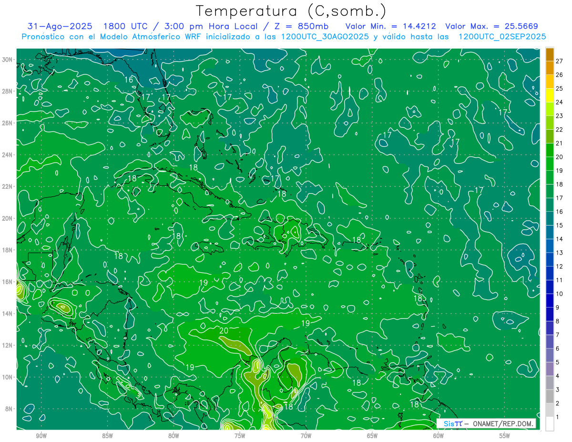
Task: Select the color scale label "6"
Action: click(x=558, y=349)
